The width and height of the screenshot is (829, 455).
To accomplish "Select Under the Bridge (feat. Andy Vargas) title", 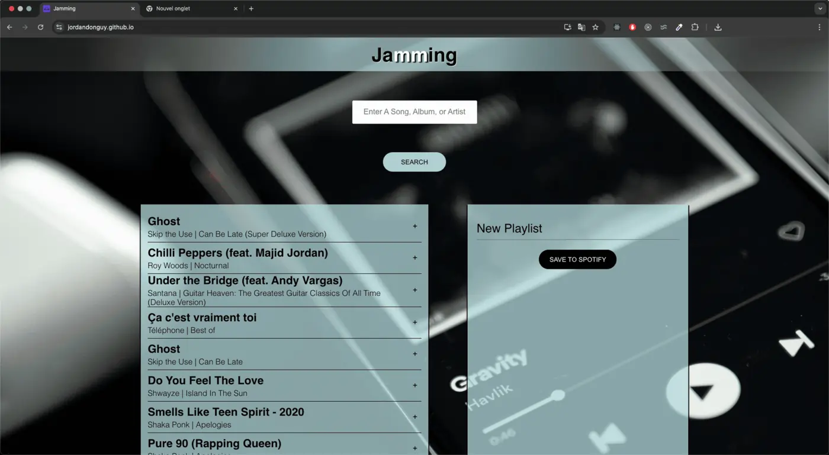I will tap(245, 280).
